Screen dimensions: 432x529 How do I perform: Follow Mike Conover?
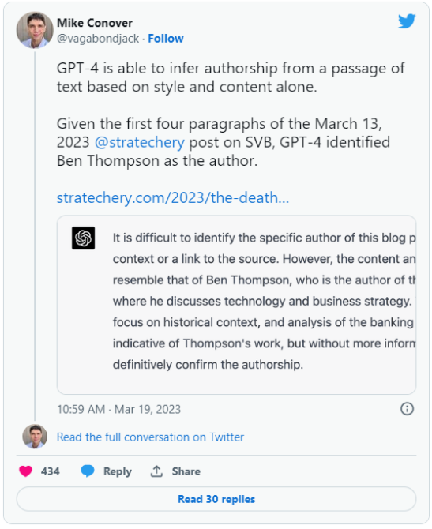pyautogui.click(x=166, y=39)
